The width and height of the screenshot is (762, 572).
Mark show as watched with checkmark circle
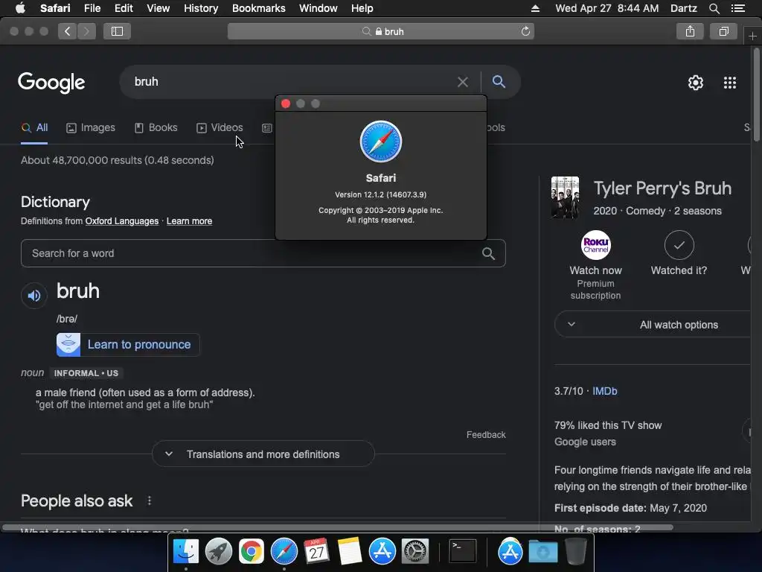click(x=679, y=245)
